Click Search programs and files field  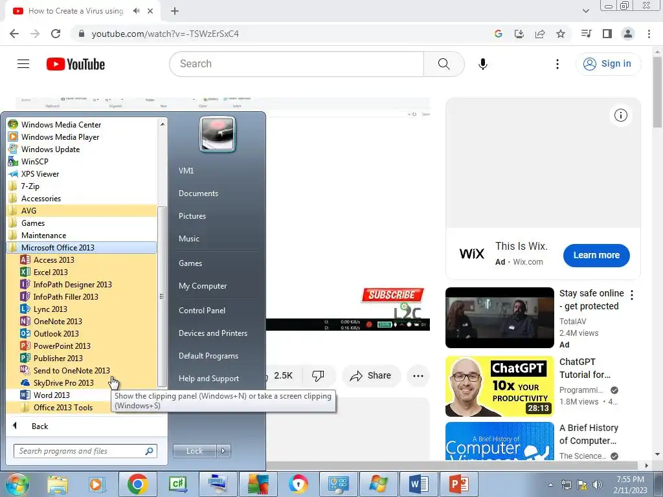pyautogui.click(x=85, y=451)
